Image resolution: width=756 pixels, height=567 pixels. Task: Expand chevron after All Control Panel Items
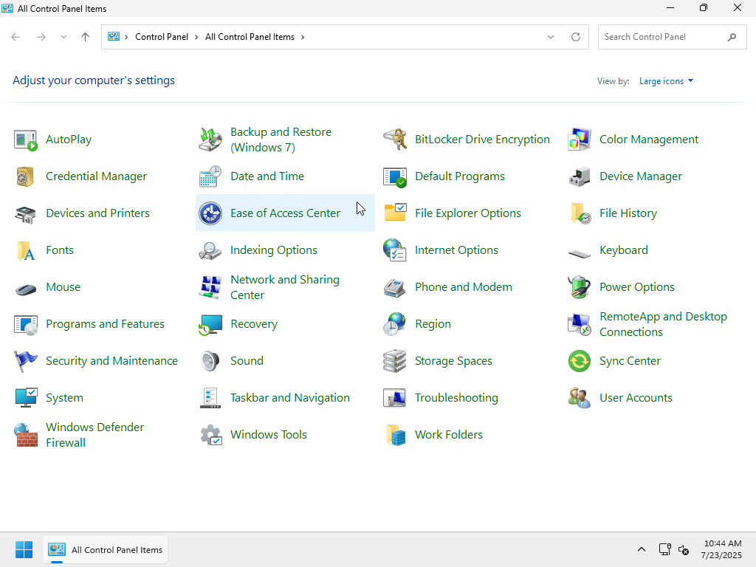303,37
